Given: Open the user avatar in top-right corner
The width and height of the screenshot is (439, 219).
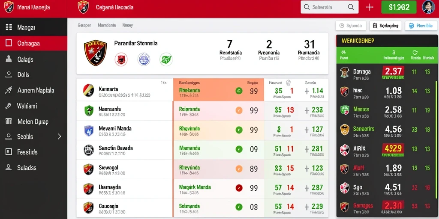Looking at the screenshot, I should coord(428,7).
